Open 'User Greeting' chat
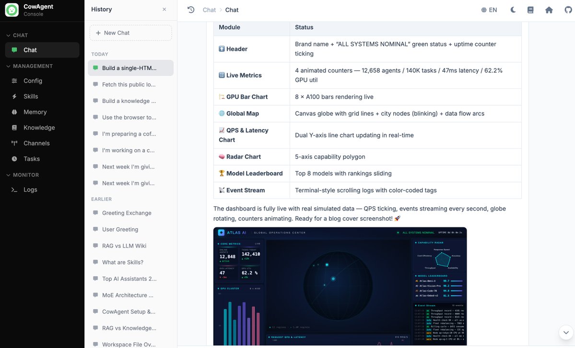 [x=130, y=229]
